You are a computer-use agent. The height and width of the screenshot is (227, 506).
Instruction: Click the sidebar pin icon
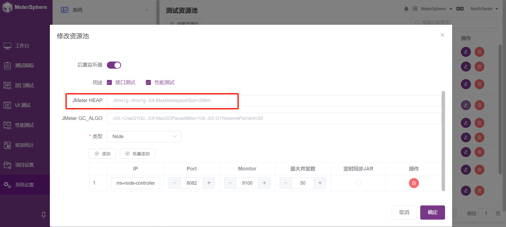[x=44, y=215]
